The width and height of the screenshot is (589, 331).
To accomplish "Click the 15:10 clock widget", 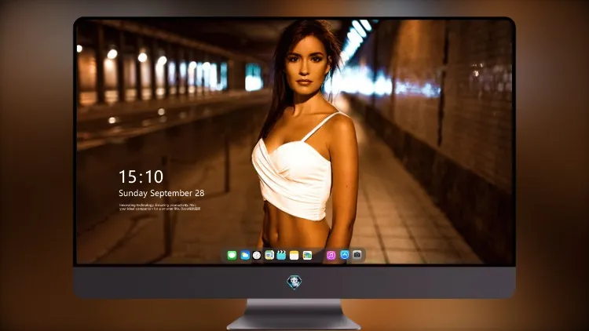I will click(x=141, y=176).
